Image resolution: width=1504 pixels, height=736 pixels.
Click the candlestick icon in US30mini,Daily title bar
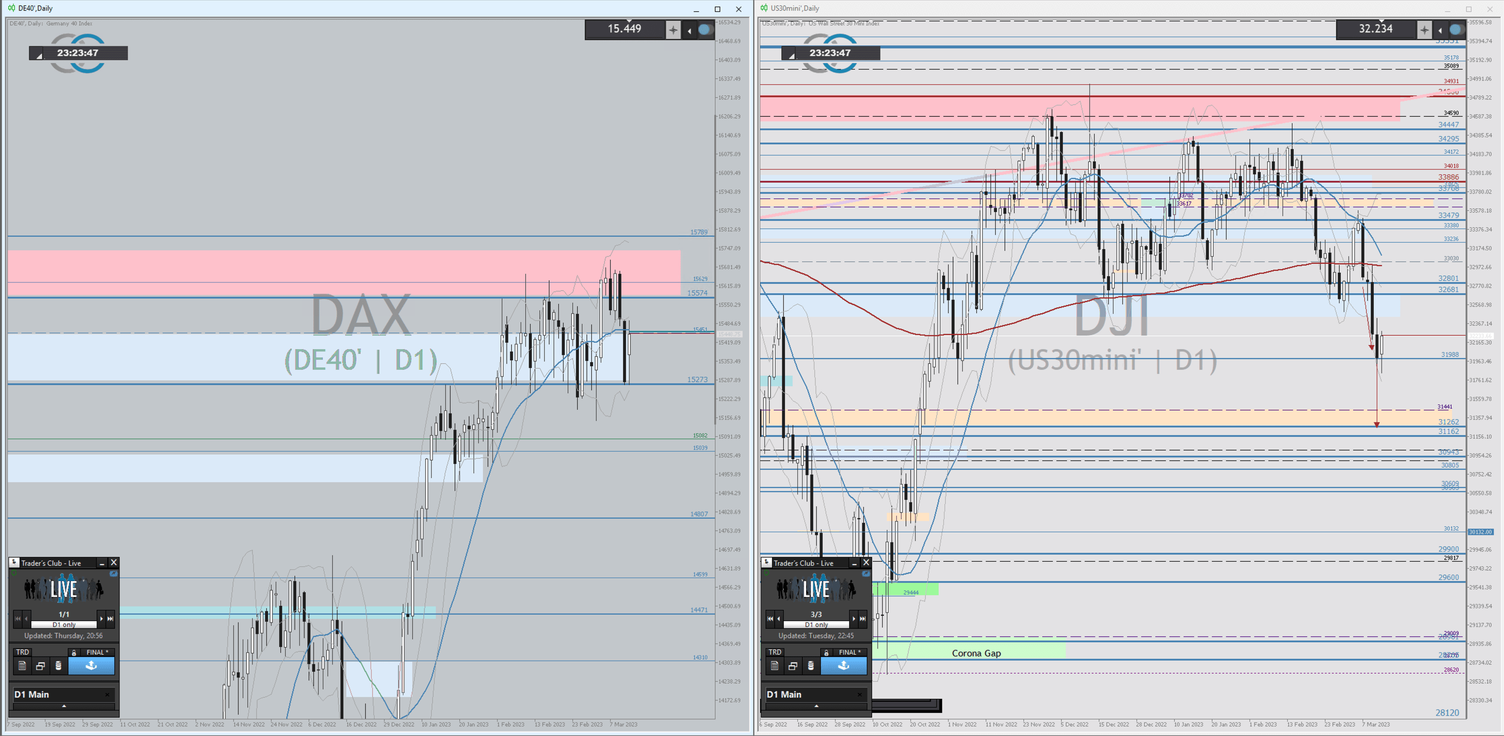(x=764, y=8)
